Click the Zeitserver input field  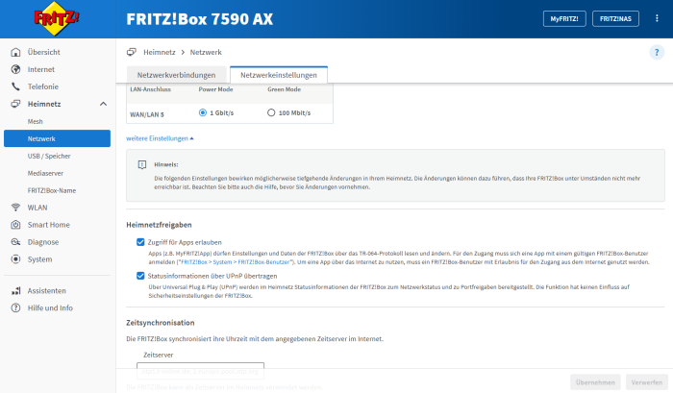click(x=200, y=368)
